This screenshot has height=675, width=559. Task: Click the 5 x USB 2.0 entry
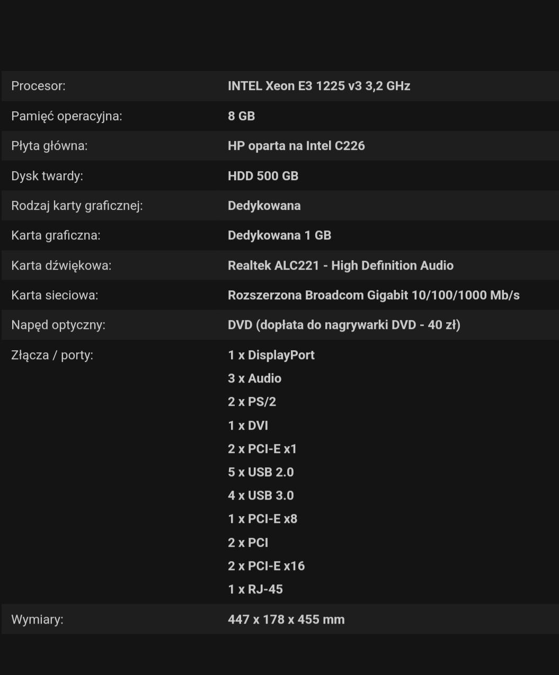[261, 472]
